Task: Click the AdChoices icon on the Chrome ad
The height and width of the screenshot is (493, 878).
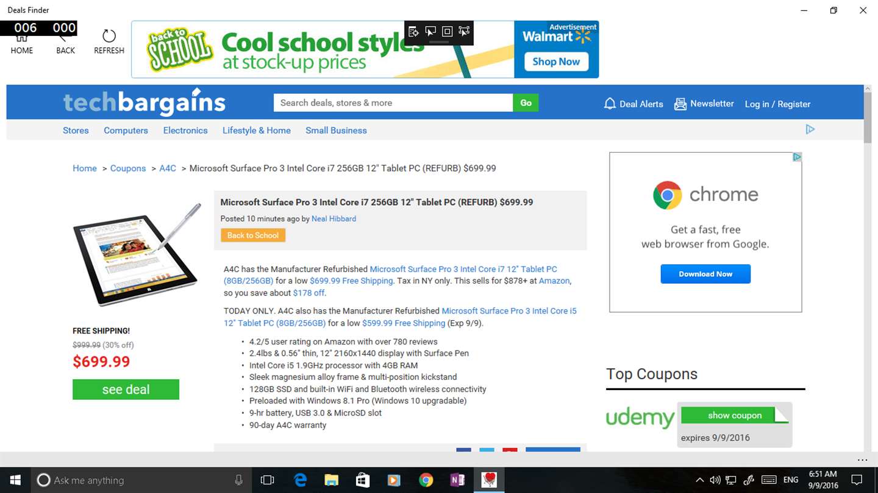Action: click(x=797, y=157)
